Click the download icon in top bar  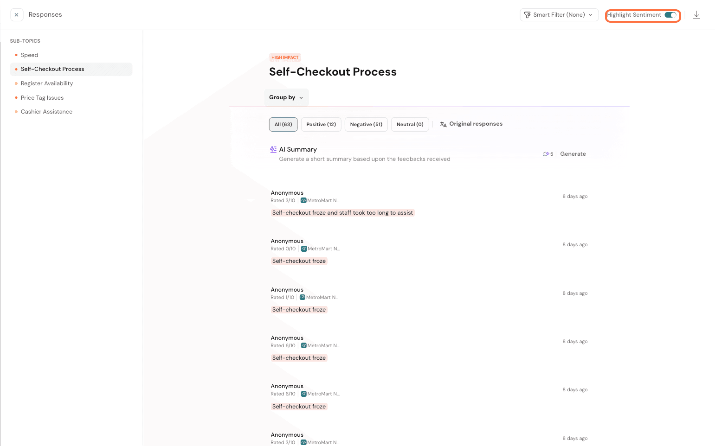696,15
